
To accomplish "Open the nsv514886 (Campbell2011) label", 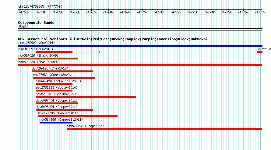I will click(x=61, y=120).
